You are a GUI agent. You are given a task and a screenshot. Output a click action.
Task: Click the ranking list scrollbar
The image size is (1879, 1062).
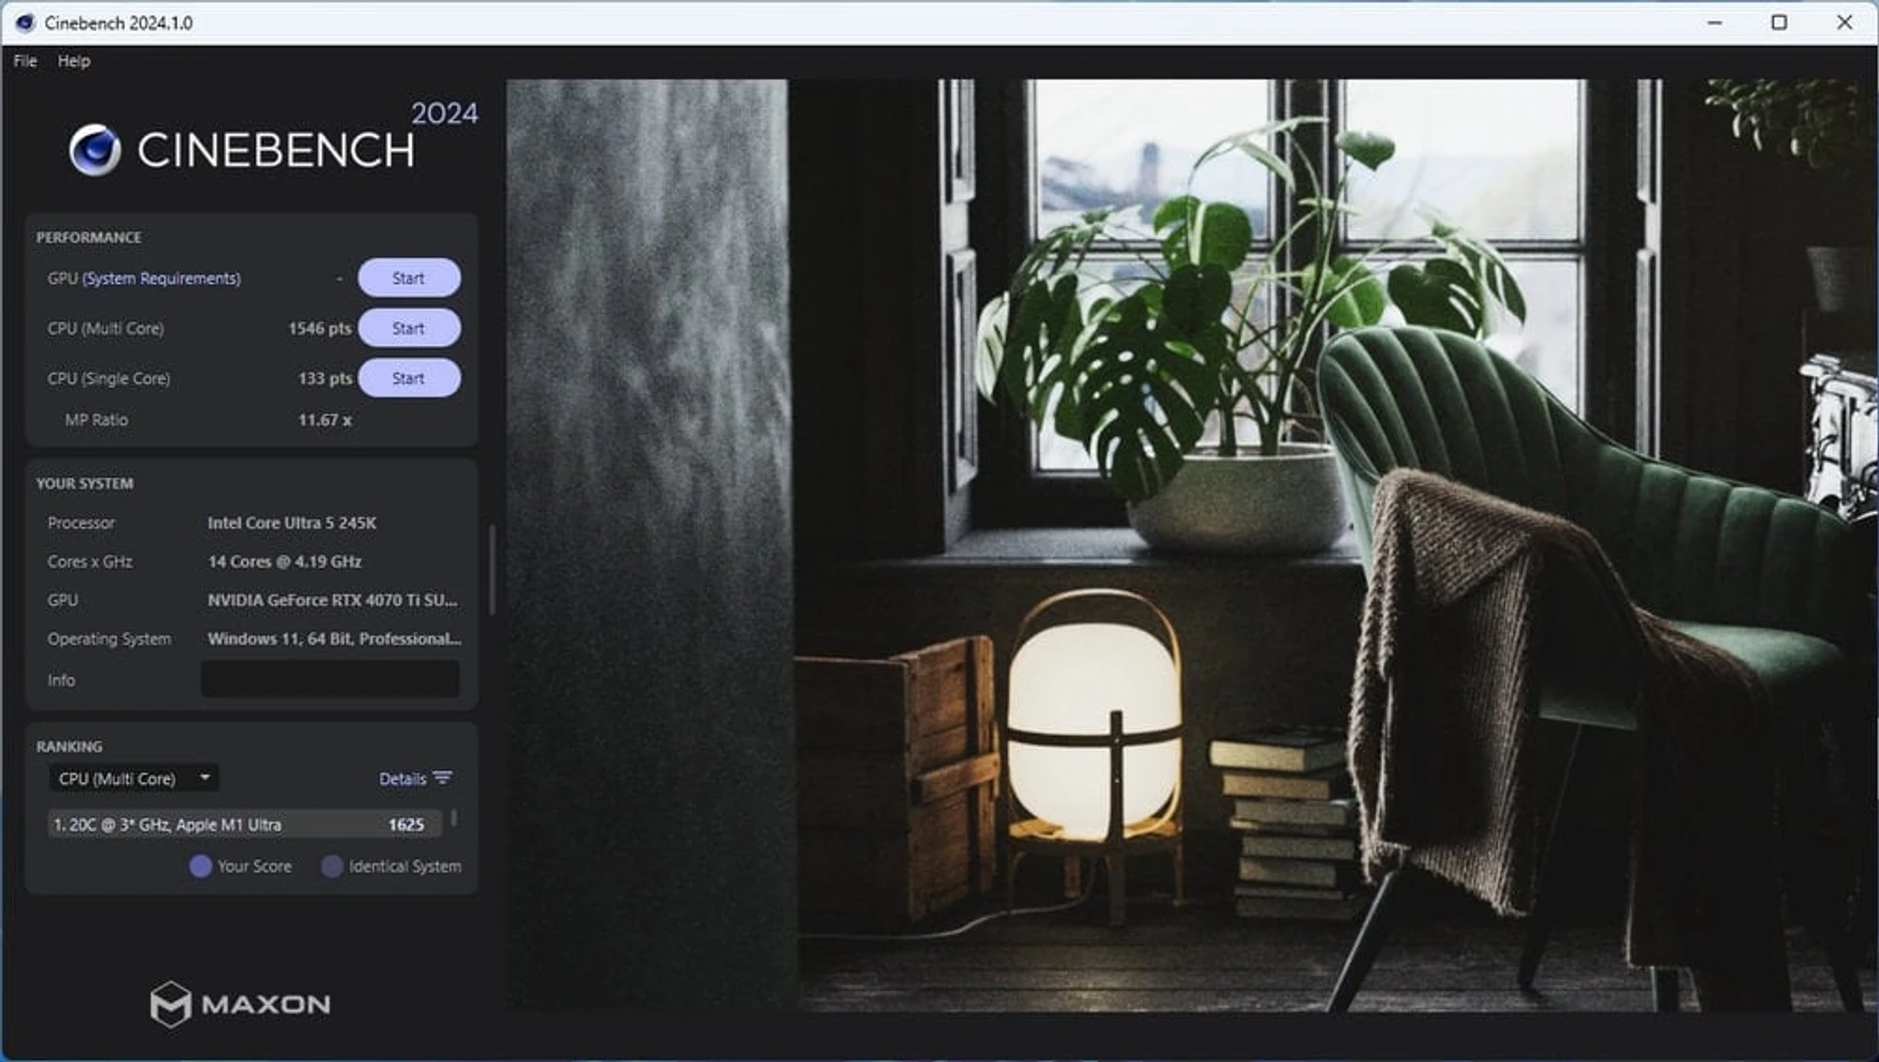(453, 817)
